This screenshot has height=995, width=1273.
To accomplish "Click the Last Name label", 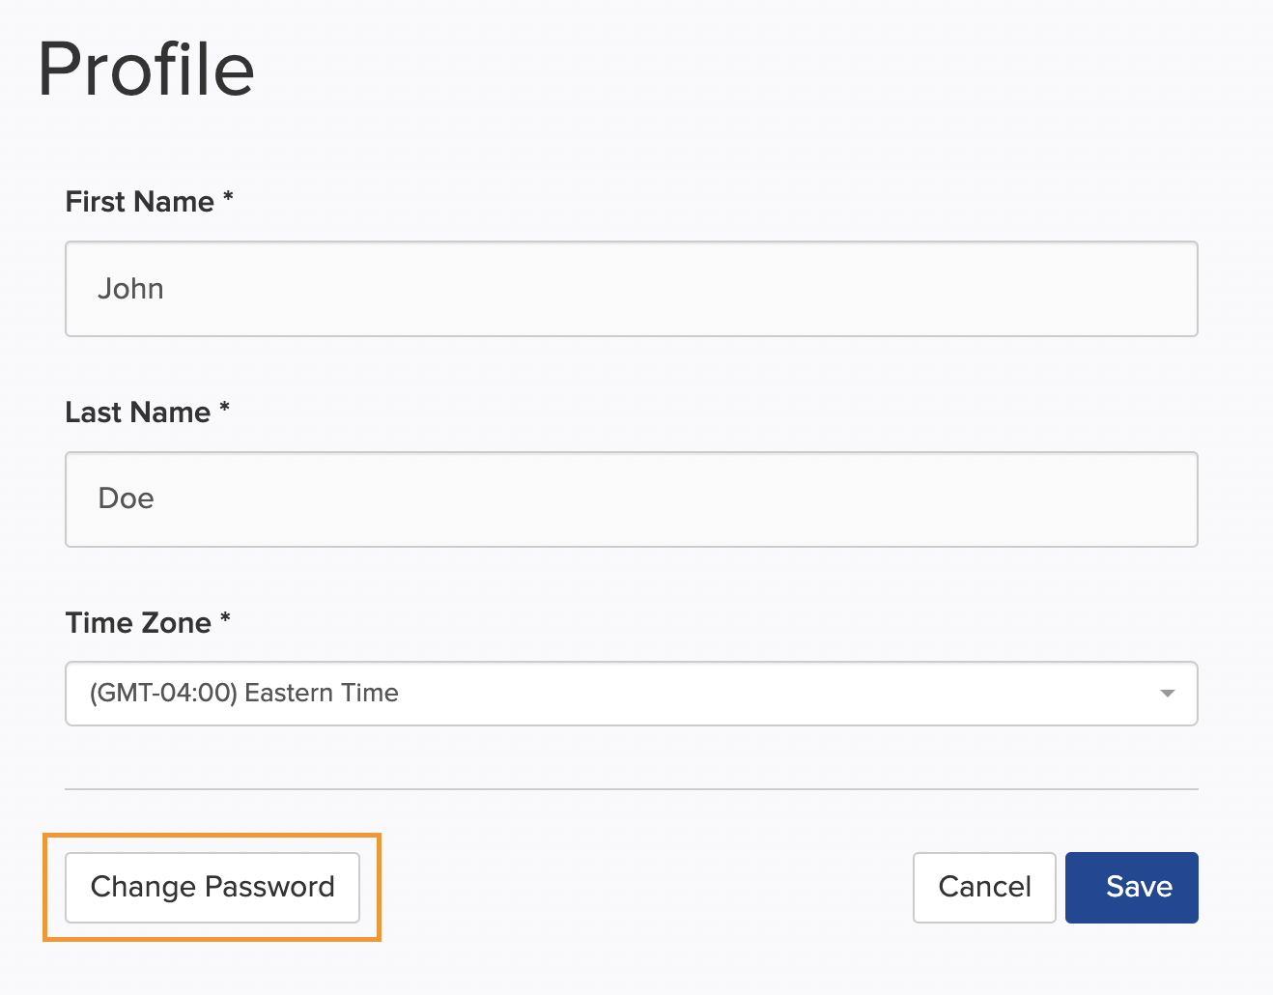I will point(137,412).
